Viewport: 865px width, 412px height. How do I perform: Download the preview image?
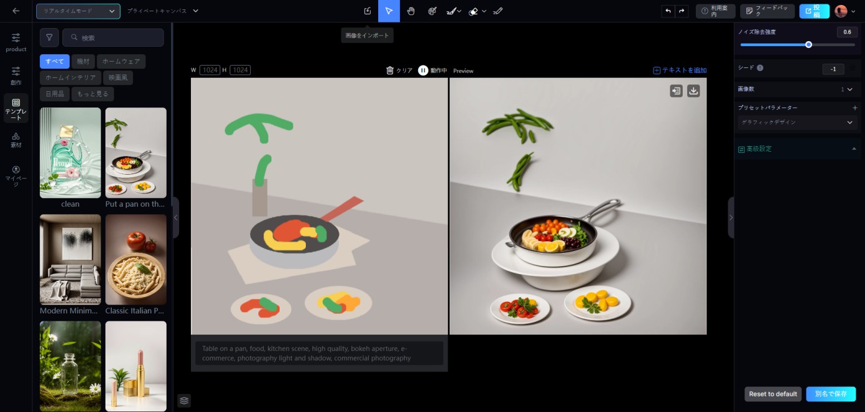pos(693,91)
